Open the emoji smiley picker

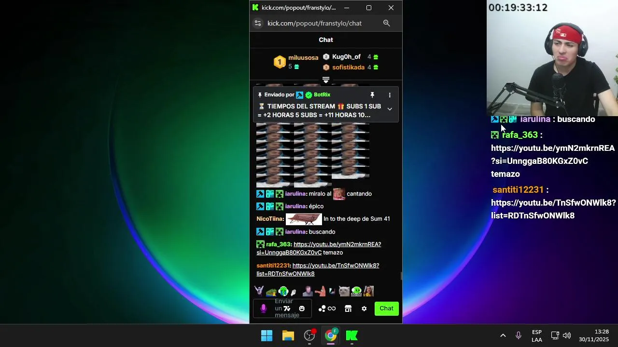tap(302, 308)
